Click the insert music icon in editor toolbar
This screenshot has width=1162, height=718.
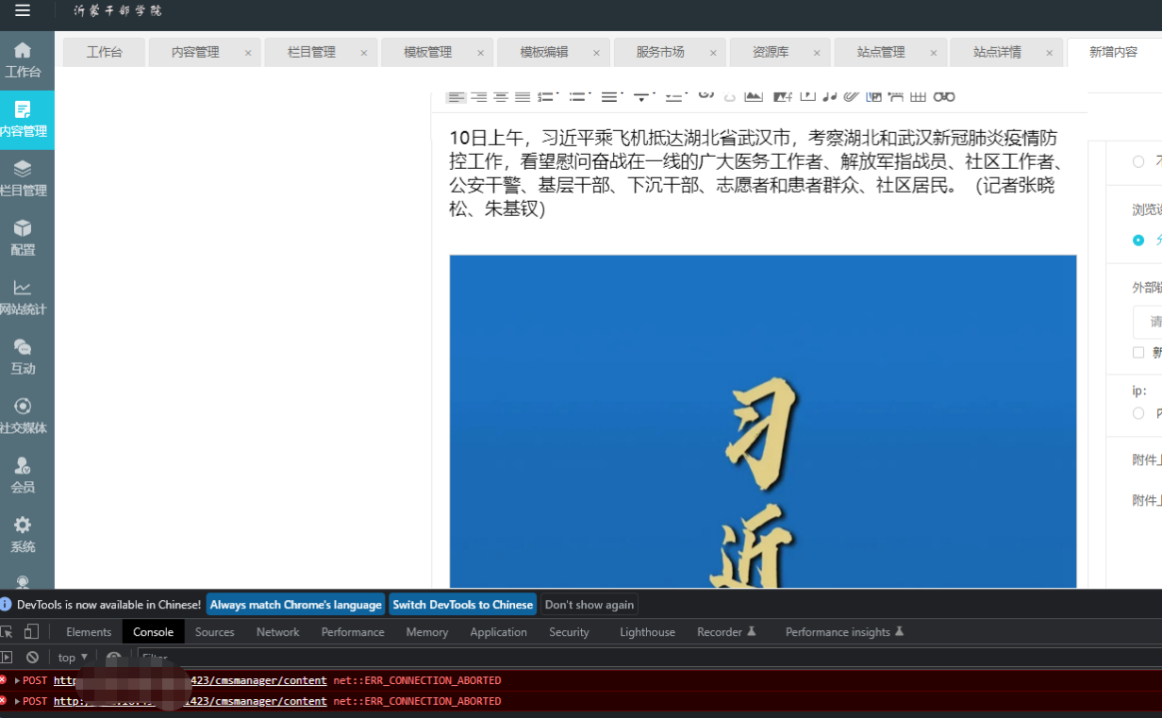829,95
